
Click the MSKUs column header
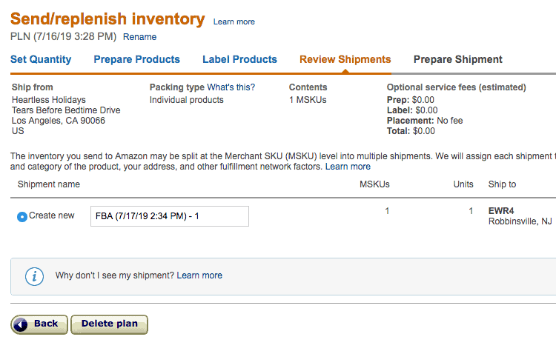(374, 184)
